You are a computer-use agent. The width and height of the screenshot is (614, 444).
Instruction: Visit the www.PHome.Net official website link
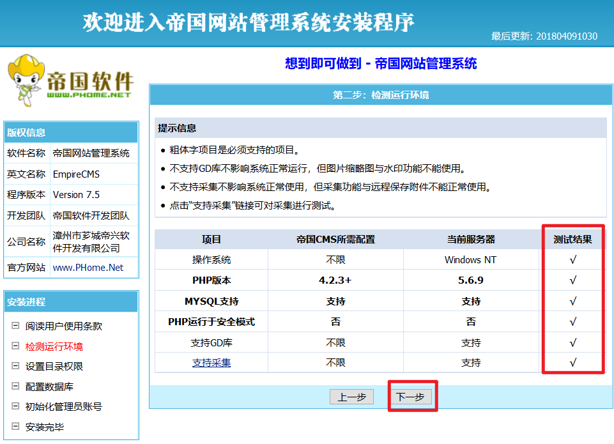88,268
